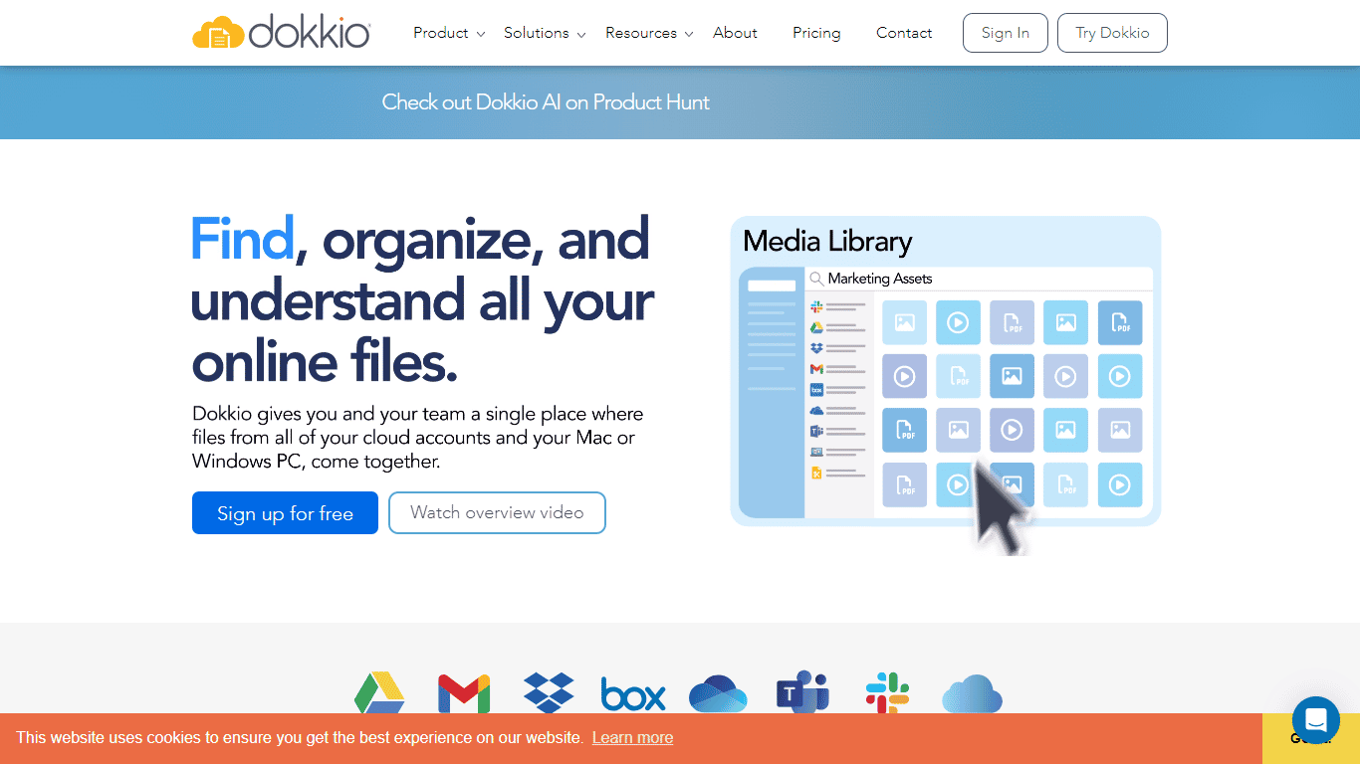The image size is (1360, 764).
Task: Open the About page
Action: click(x=735, y=33)
